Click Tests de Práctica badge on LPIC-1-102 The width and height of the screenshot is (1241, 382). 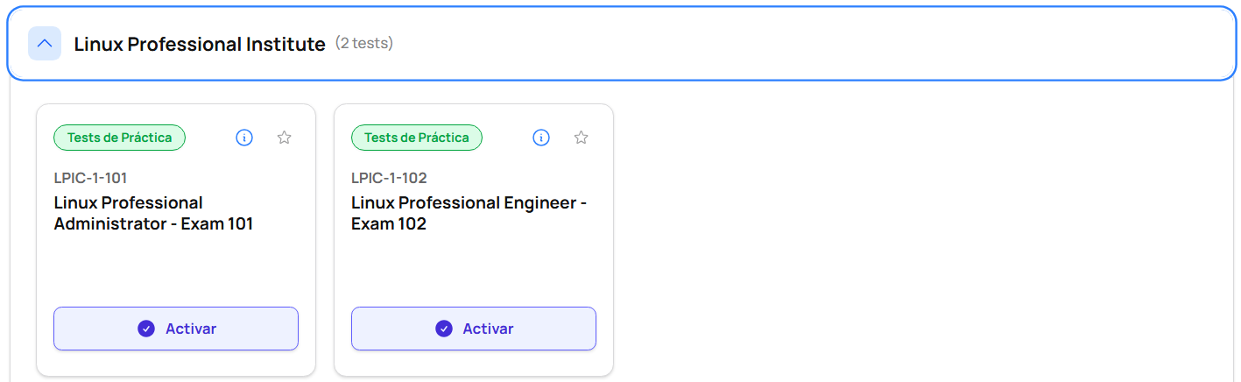417,138
